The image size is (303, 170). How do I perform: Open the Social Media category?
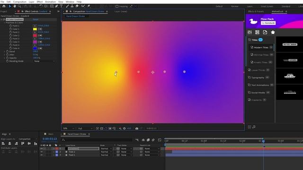[x=258, y=93]
